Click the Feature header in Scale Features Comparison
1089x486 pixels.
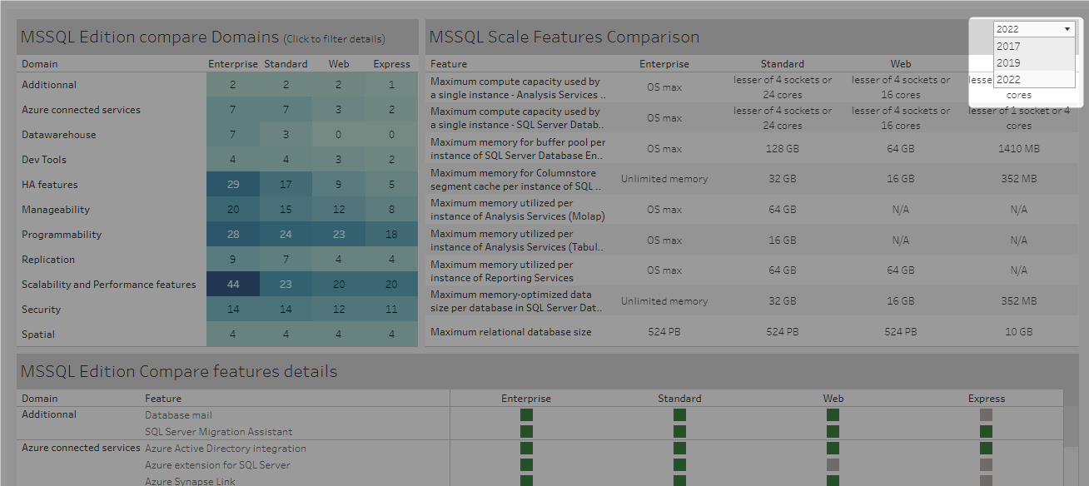pyautogui.click(x=449, y=64)
